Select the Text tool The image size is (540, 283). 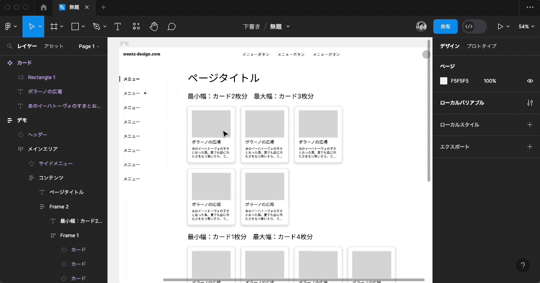point(117,27)
